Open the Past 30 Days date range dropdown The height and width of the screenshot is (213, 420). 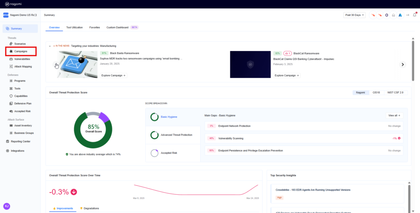(x=354, y=15)
